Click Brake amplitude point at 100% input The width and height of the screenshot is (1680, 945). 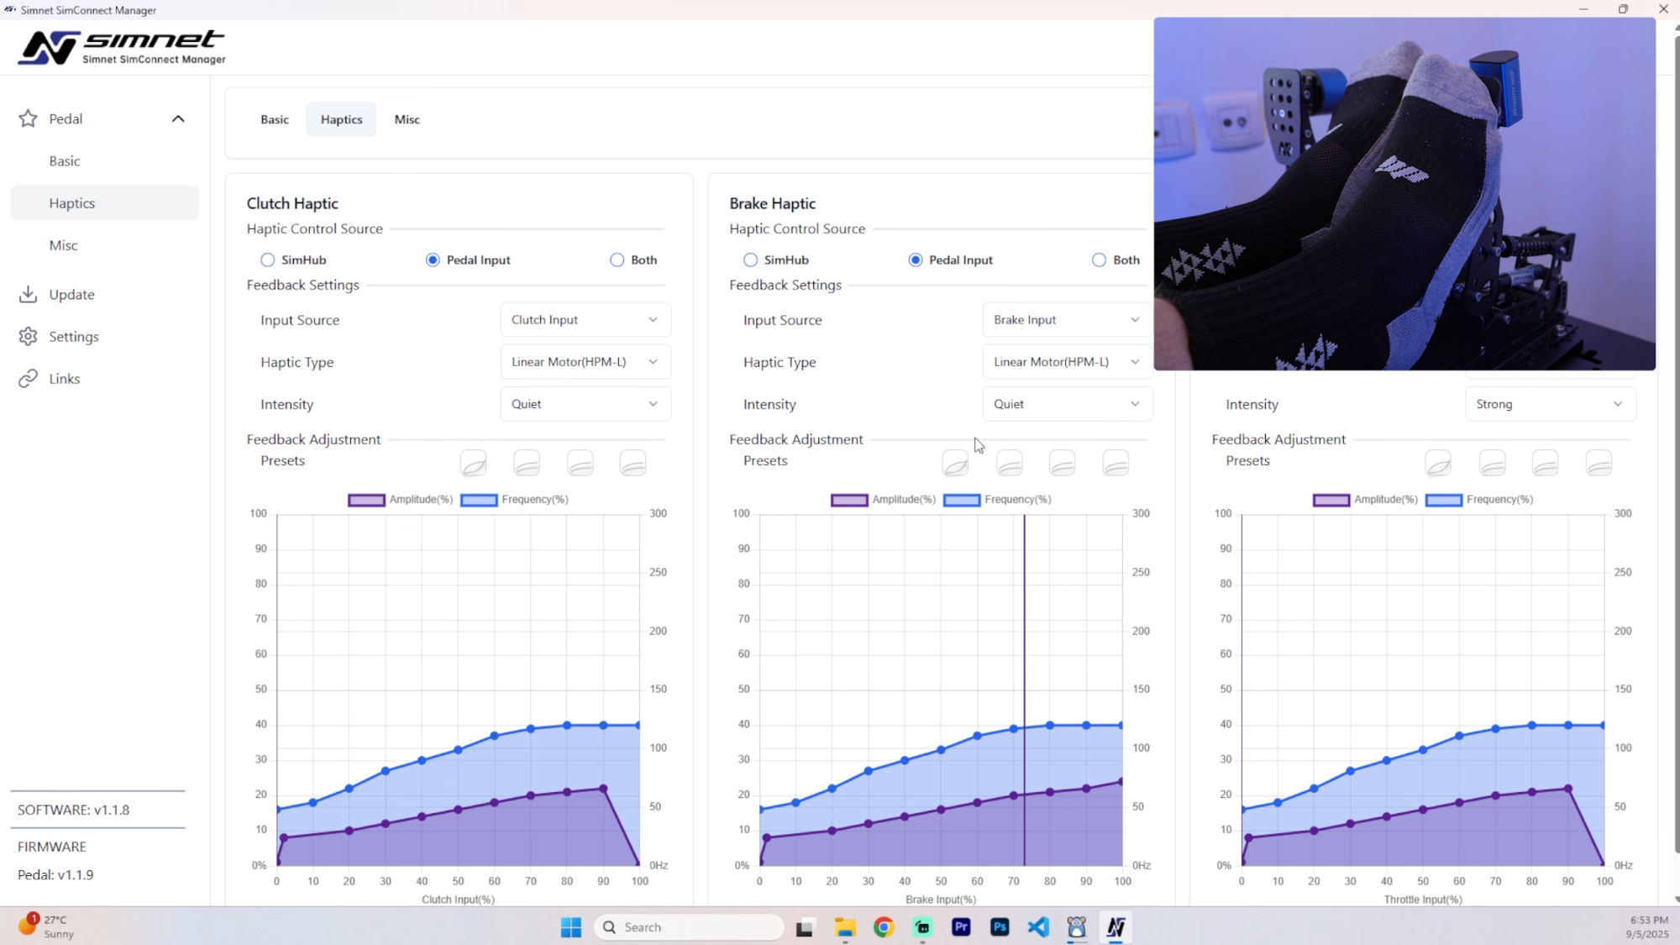[1121, 782]
